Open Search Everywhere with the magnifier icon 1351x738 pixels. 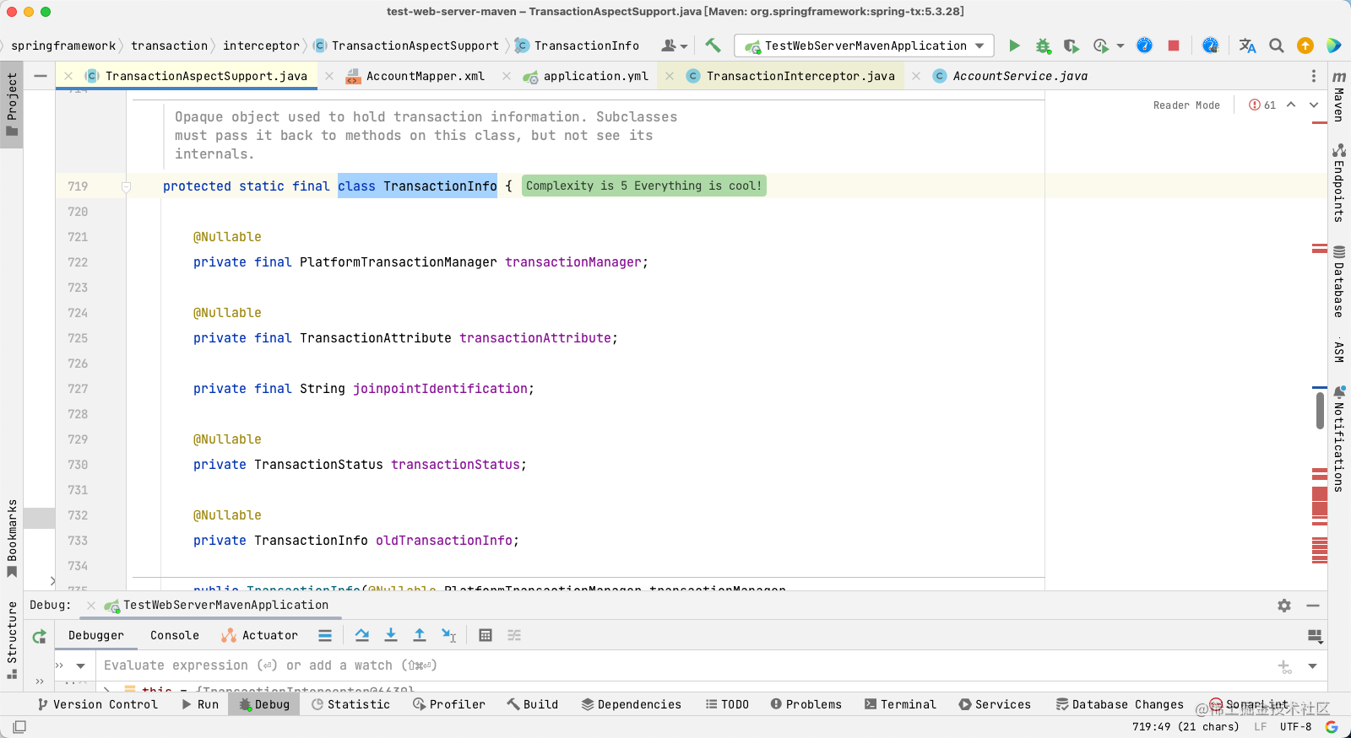tap(1277, 46)
